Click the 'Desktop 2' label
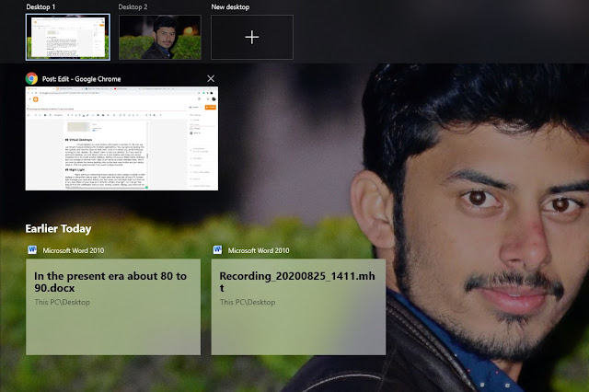The width and height of the screenshot is (589, 392). pos(133,6)
